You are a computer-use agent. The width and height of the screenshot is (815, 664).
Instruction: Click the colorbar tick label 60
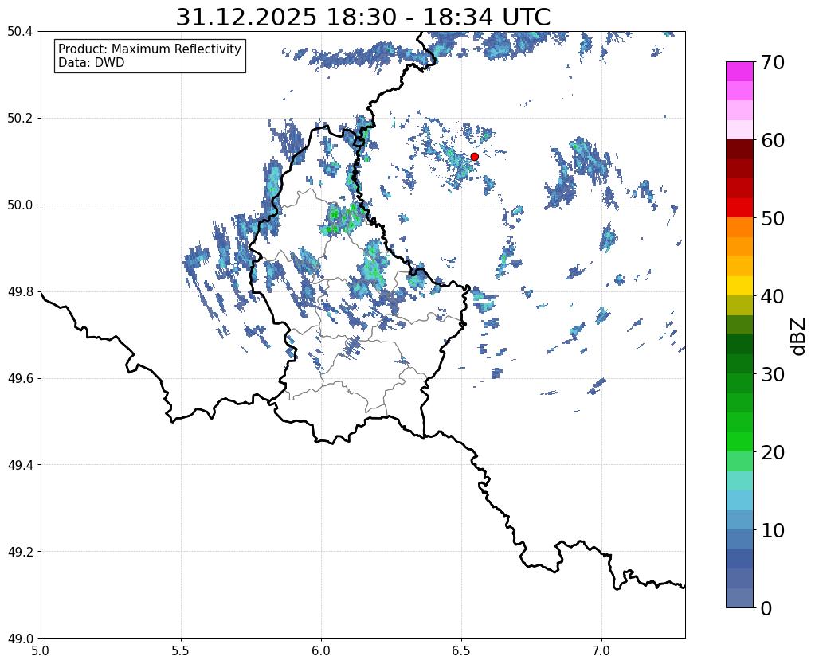pos(772,140)
